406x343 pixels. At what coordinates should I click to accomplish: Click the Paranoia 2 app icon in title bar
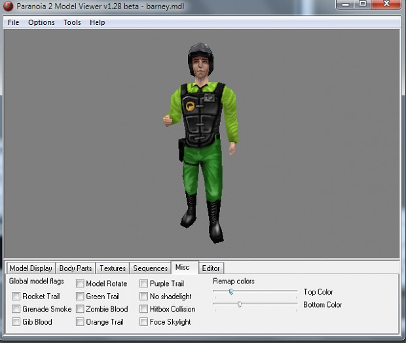[x=8, y=6]
